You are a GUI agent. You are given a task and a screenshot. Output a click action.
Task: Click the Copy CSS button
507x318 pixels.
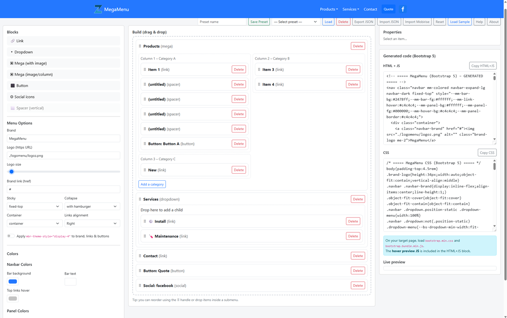pyautogui.click(x=487, y=152)
